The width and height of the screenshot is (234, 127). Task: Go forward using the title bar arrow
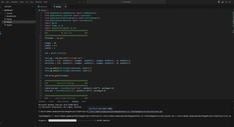coord(83,2)
